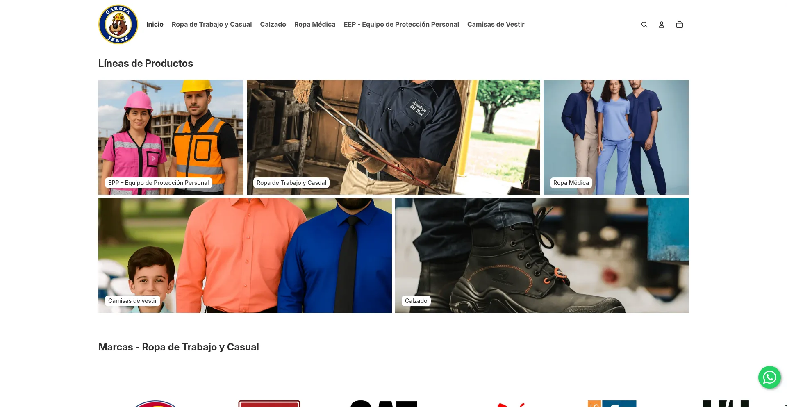Open Ropa de Trabajo y Casual menu
The image size is (787, 407).
(x=212, y=25)
